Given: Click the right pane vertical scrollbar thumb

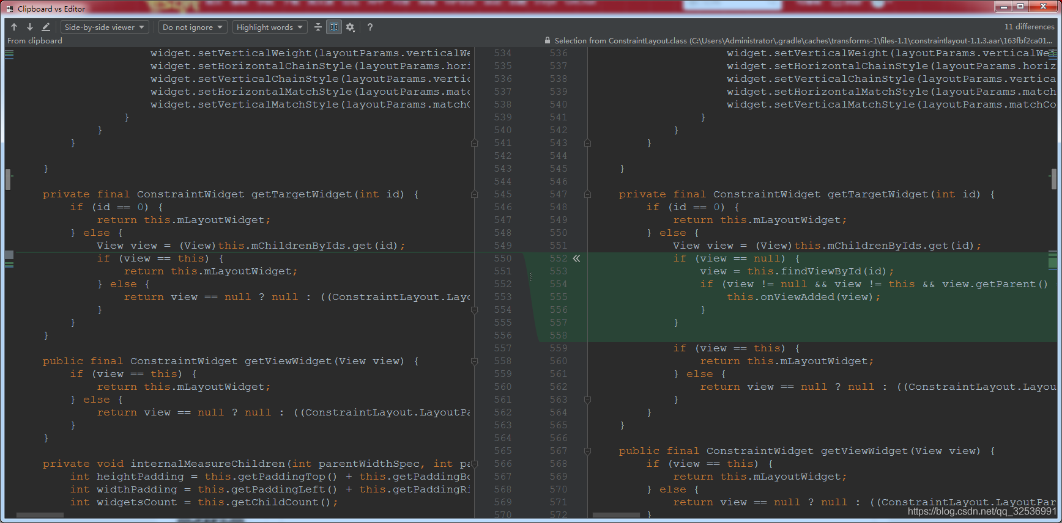Looking at the screenshot, I should click(1053, 179).
